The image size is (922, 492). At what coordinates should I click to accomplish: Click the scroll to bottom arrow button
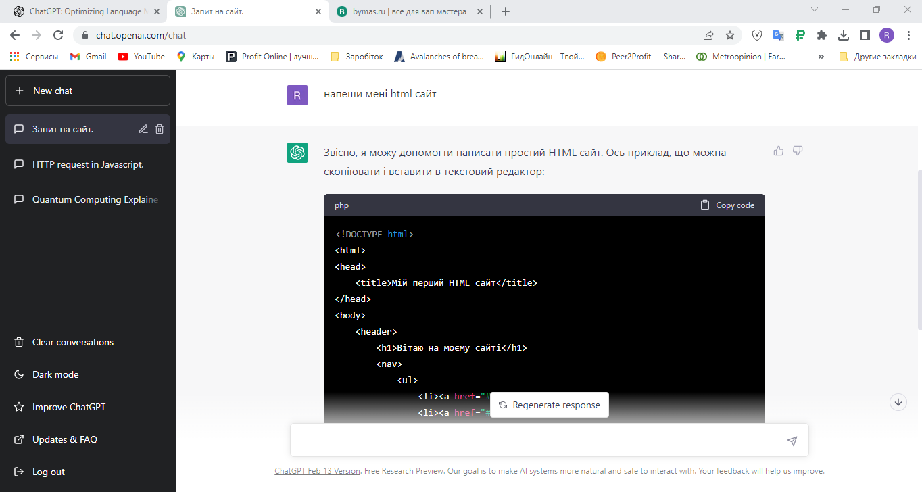coord(898,402)
